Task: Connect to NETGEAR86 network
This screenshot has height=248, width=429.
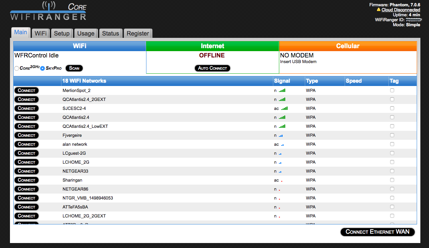Action: (27, 189)
